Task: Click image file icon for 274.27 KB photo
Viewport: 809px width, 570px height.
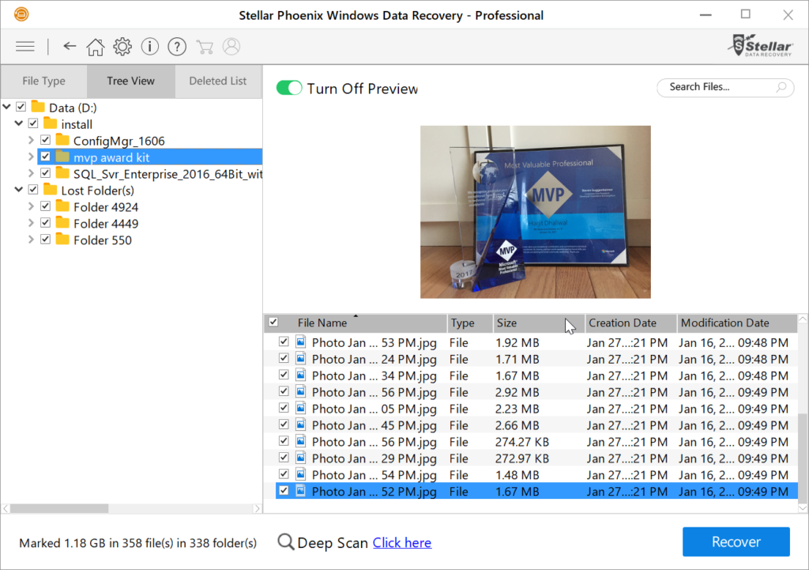Action: coord(301,441)
